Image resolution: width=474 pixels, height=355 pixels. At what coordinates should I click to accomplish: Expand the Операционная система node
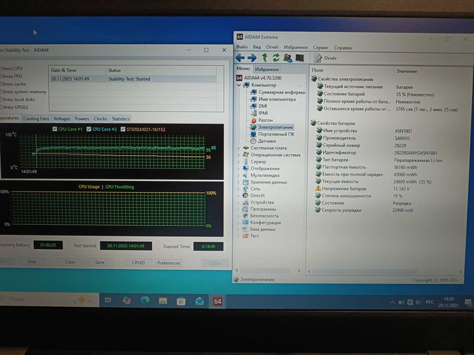238,155
